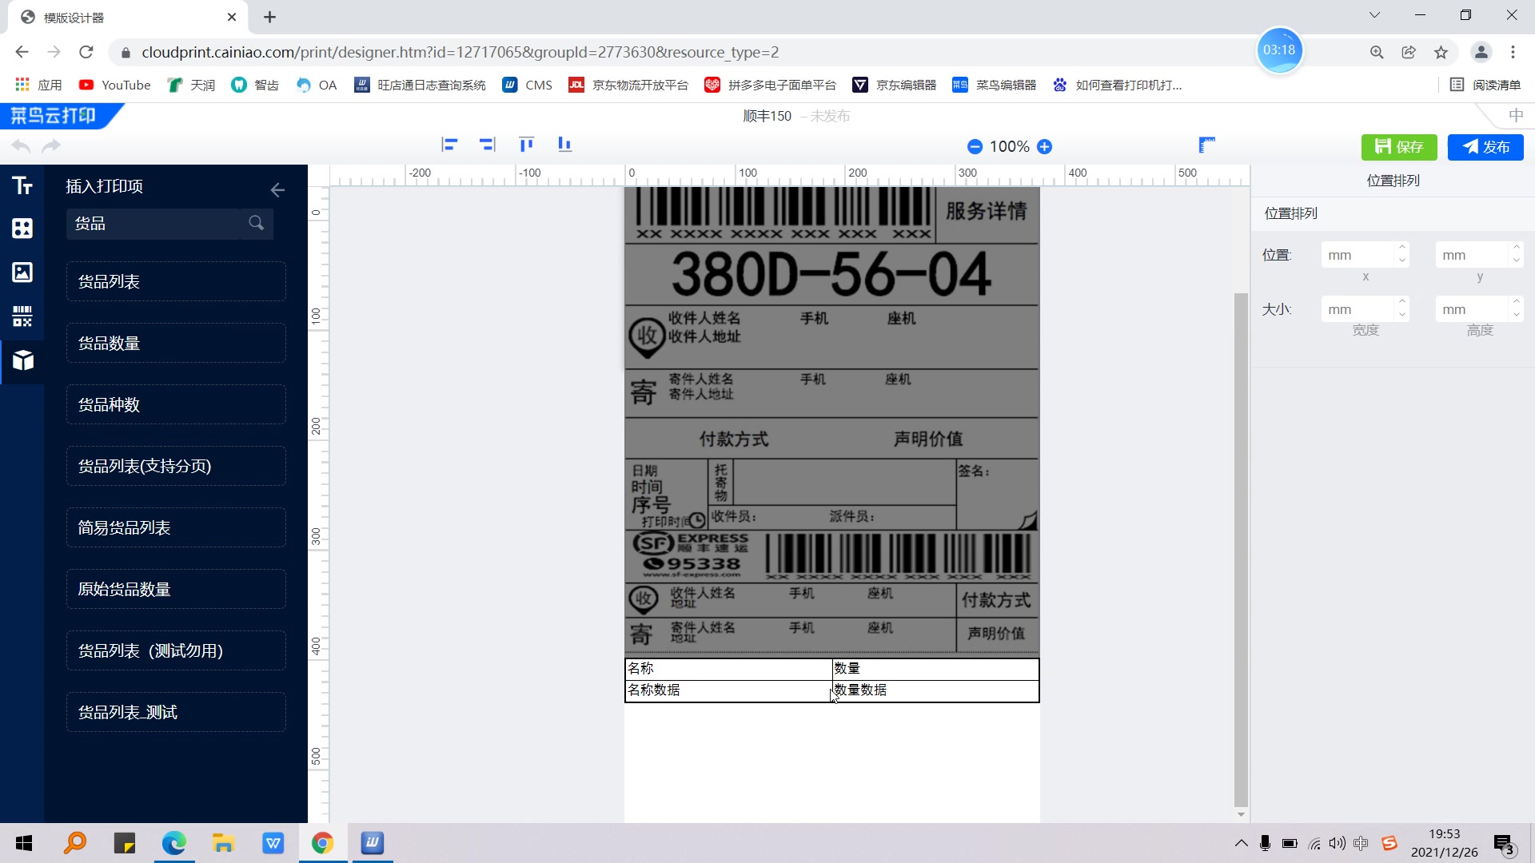Increase the x position stepper
The height and width of the screenshot is (863, 1535).
click(1402, 248)
